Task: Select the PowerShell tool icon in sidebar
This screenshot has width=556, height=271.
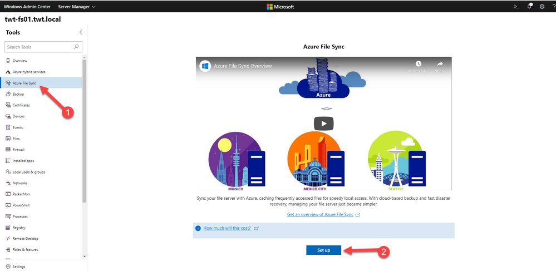Action: [8, 205]
